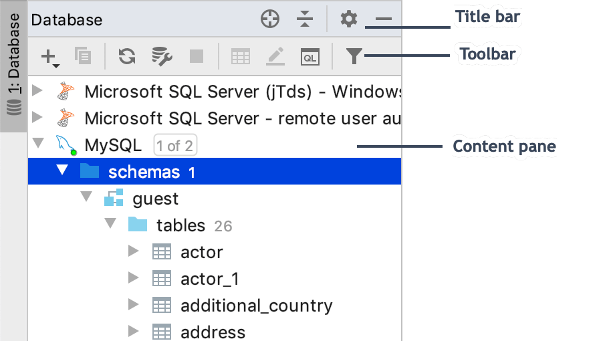Open the gear settings menu

(x=348, y=19)
